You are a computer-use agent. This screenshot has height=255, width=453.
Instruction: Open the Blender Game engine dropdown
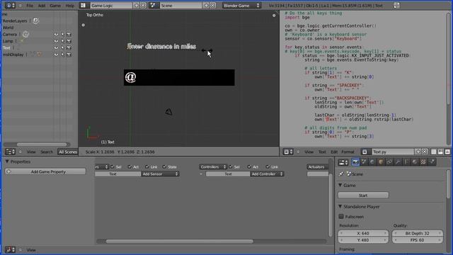tap(241, 6)
